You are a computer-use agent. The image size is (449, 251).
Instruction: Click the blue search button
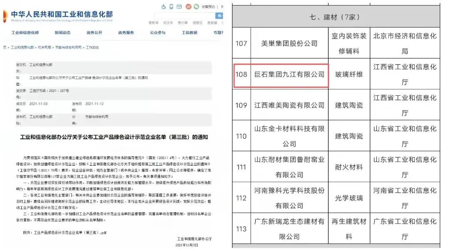(x=220, y=15)
